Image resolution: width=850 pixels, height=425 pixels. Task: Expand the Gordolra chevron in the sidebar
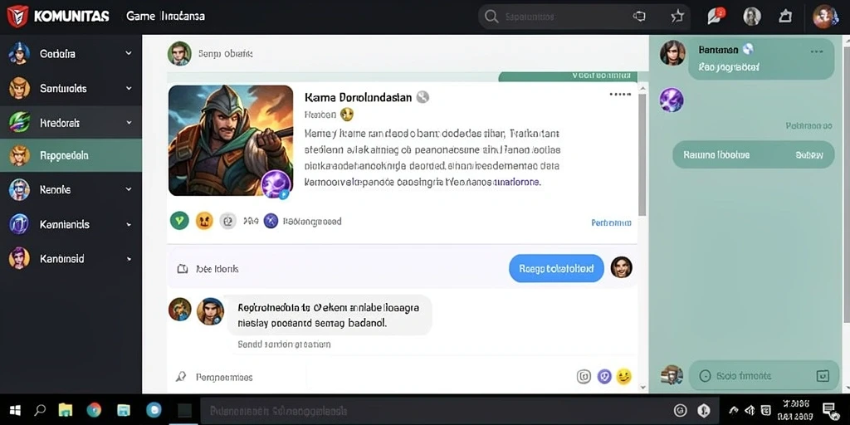point(129,53)
